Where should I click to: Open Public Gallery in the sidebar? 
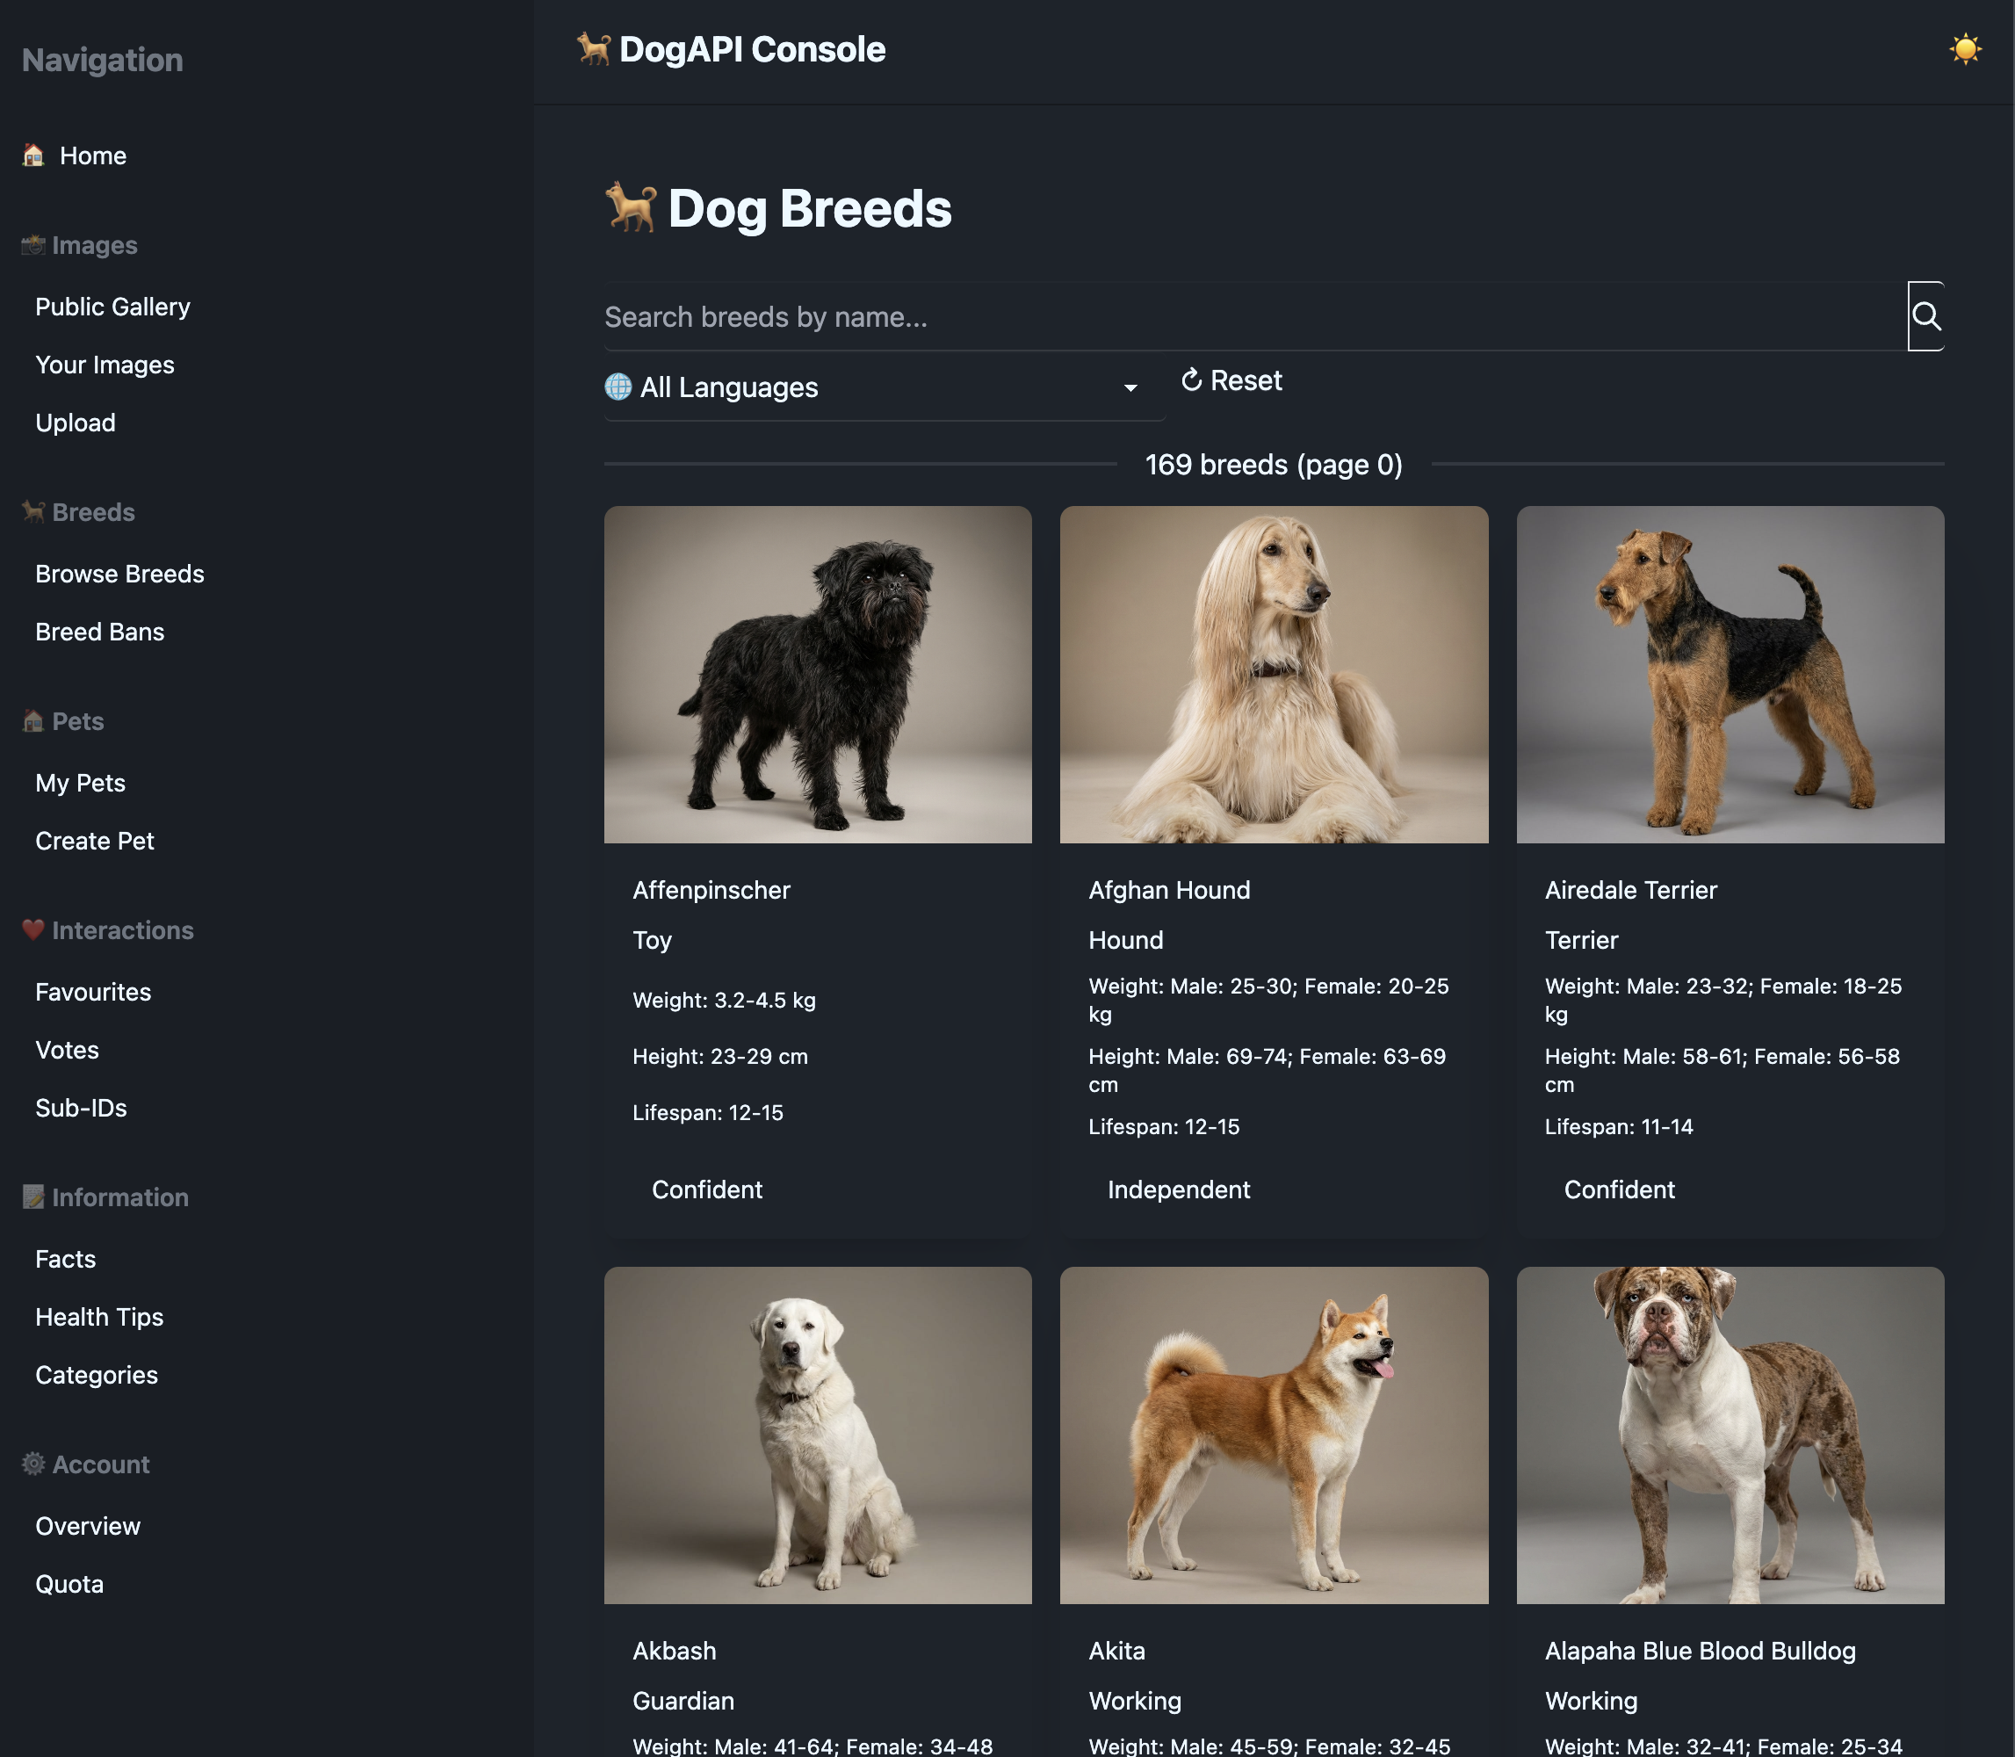click(112, 307)
